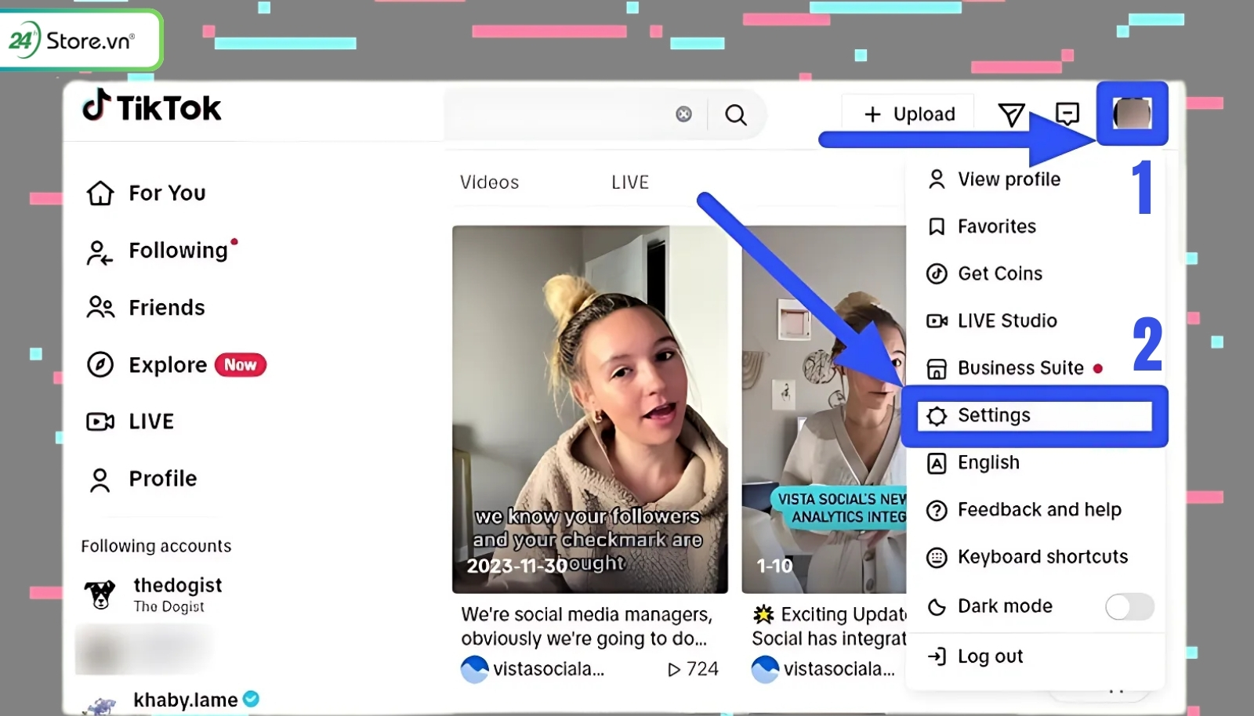Image resolution: width=1254 pixels, height=716 pixels.
Task: Switch to the LIVE tab
Action: [630, 183]
